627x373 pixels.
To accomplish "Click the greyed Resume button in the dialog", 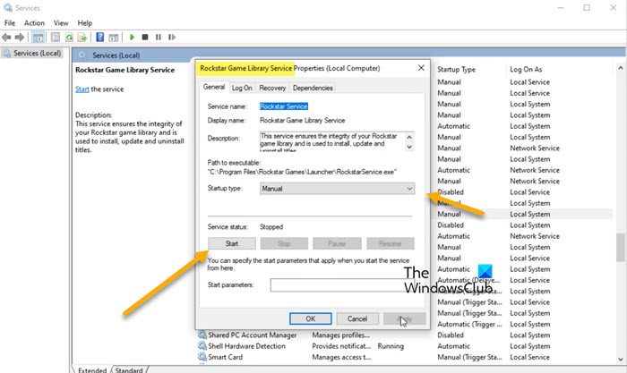I will pyautogui.click(x=390, y=243).
